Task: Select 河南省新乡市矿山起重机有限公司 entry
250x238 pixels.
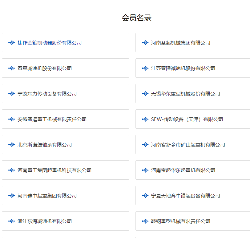Action: [188, 145]
